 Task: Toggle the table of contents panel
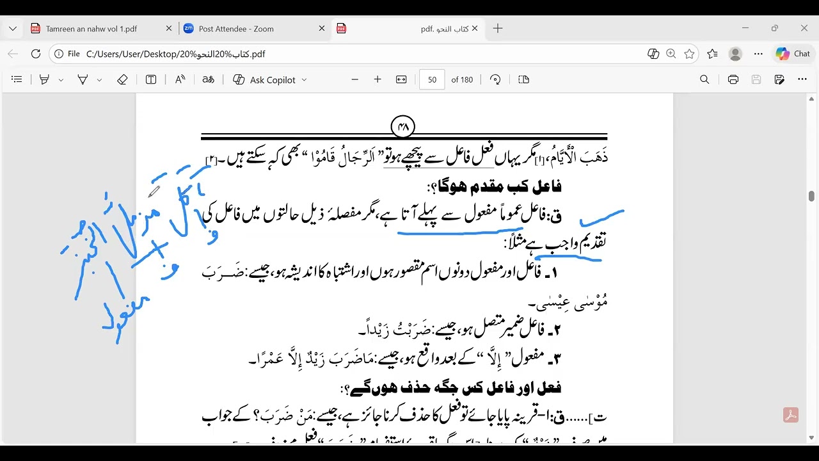click(17, 79)
